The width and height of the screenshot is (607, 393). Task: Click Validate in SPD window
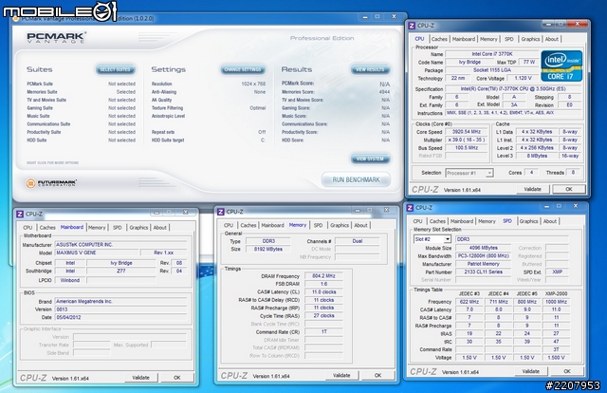click(x=531, y=371)
